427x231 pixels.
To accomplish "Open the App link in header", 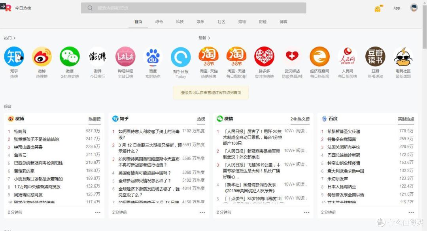I will point(397,8).
